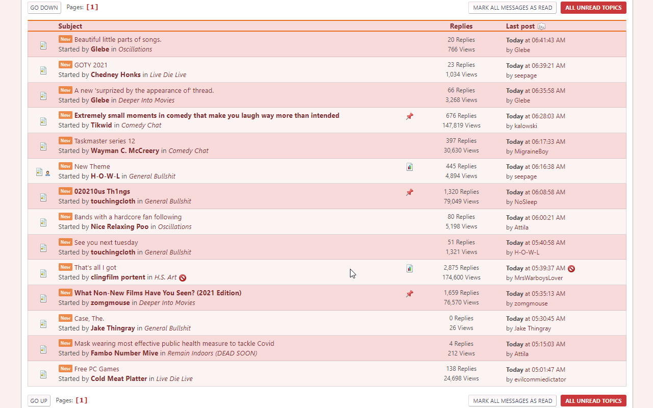Click red prohibited icon next to H.S. Art
This screenshot has height=408, width=653.
(x=183, y=278)
